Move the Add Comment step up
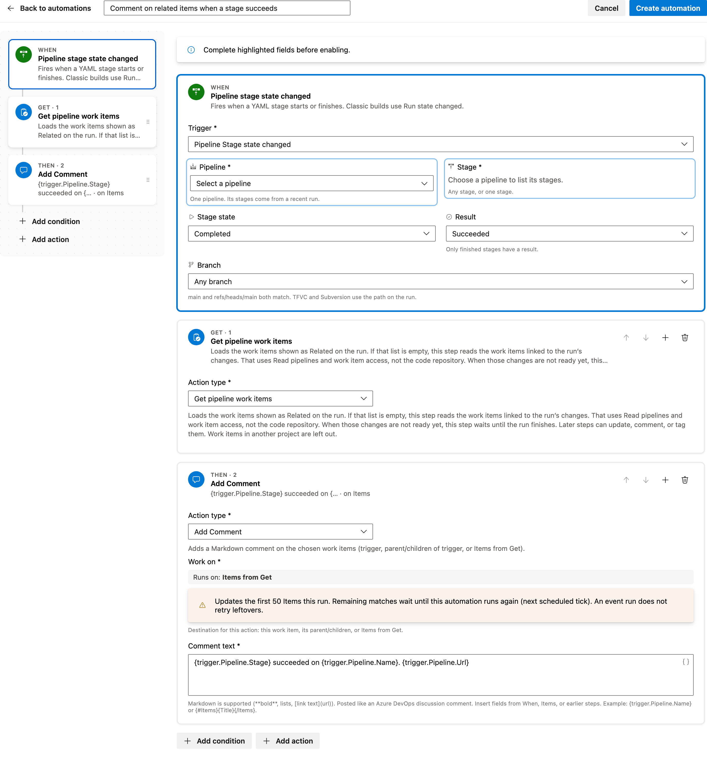This screenshot has height=761, width=707. [626, 480]
